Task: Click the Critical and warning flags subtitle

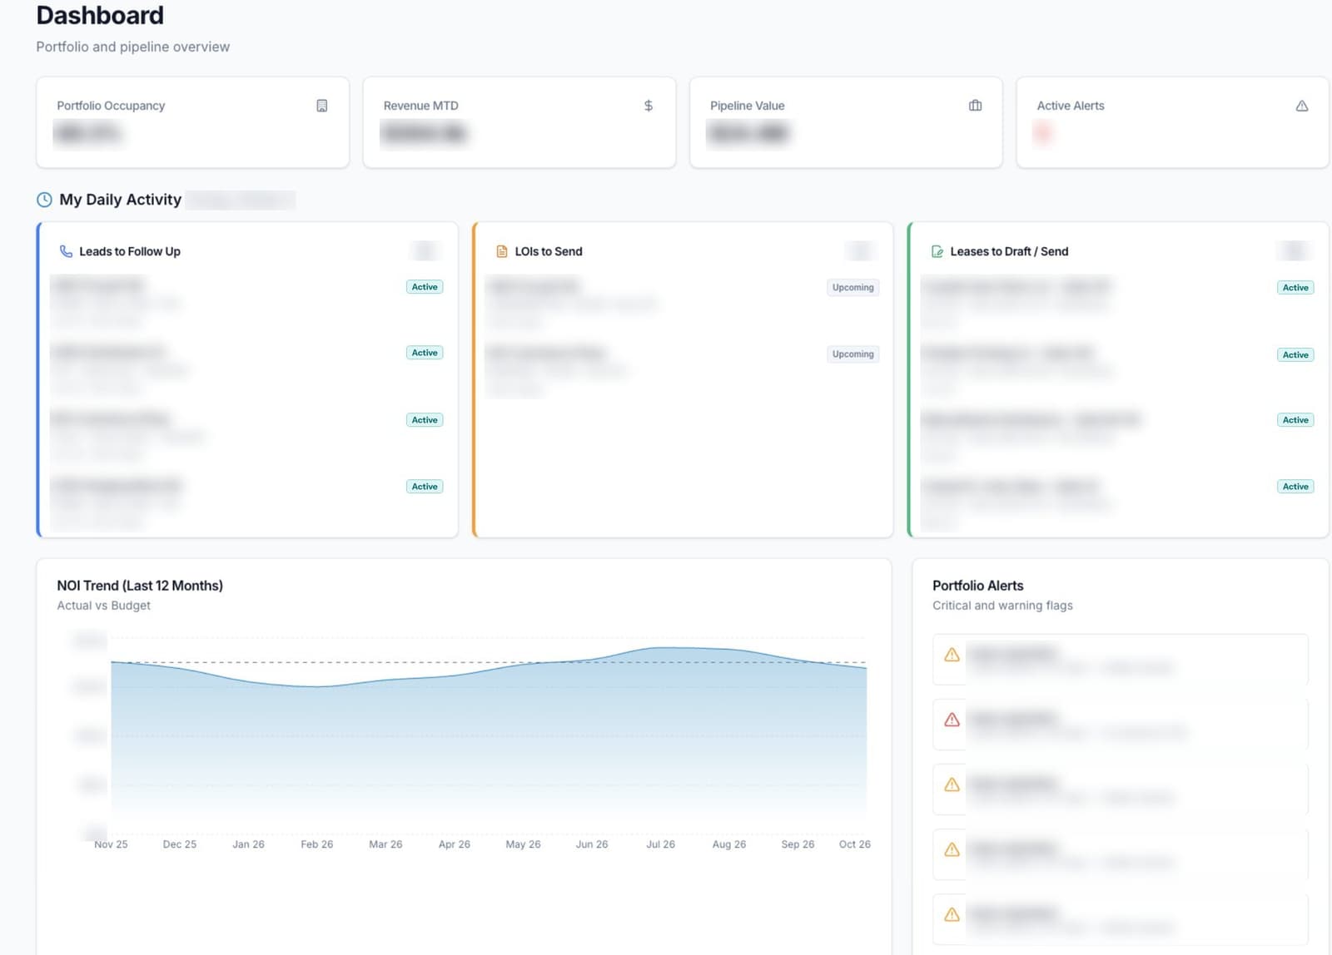Action: click(1002, 606)
